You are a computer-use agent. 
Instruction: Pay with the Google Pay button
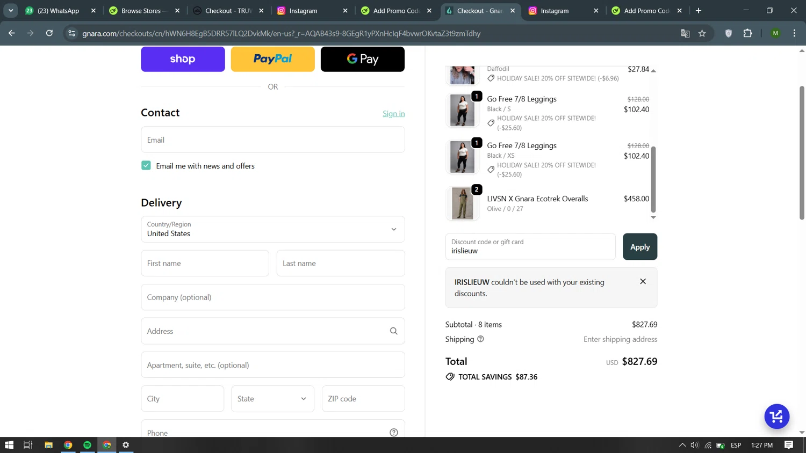point(363,59)
